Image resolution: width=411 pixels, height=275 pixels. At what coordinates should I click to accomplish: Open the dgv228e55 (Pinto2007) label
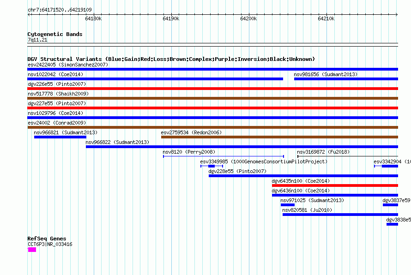pos(237,171)
